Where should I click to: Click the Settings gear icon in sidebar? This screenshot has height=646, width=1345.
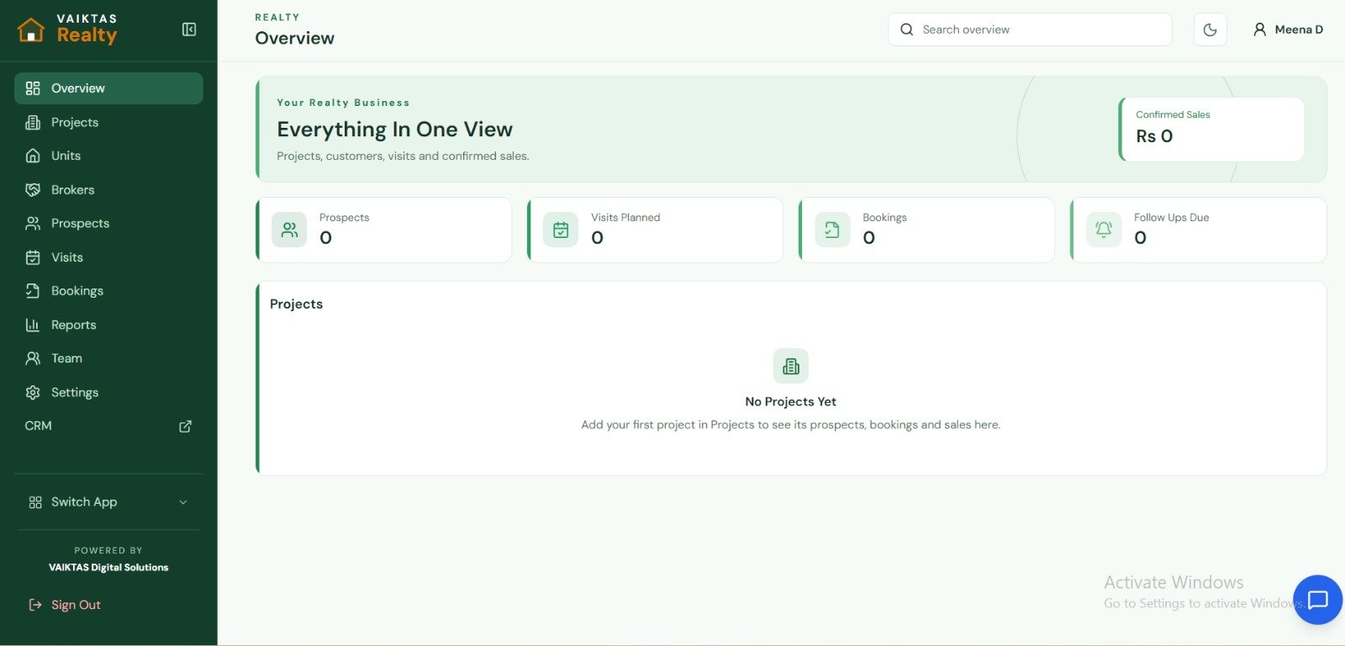pyautogui.click(x=33, y=393)
